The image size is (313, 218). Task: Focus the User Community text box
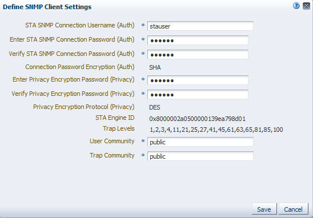(x=200, y=142)
